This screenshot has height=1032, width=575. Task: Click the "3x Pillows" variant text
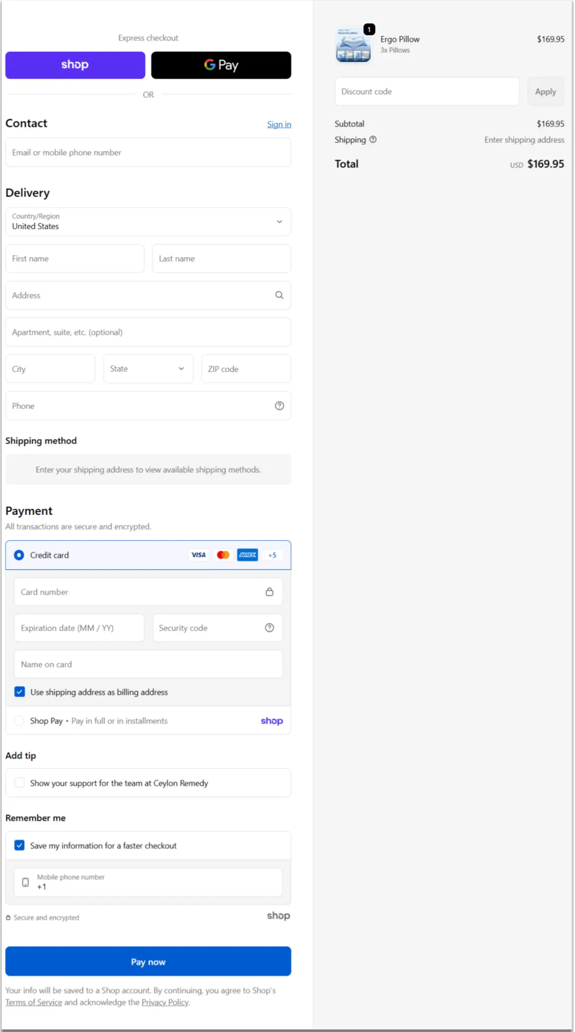[395, 50]
